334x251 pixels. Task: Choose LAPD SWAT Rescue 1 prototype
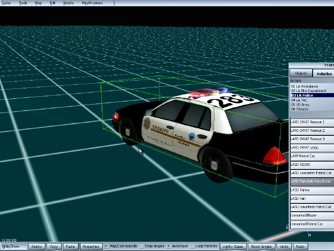coord(312,122)
